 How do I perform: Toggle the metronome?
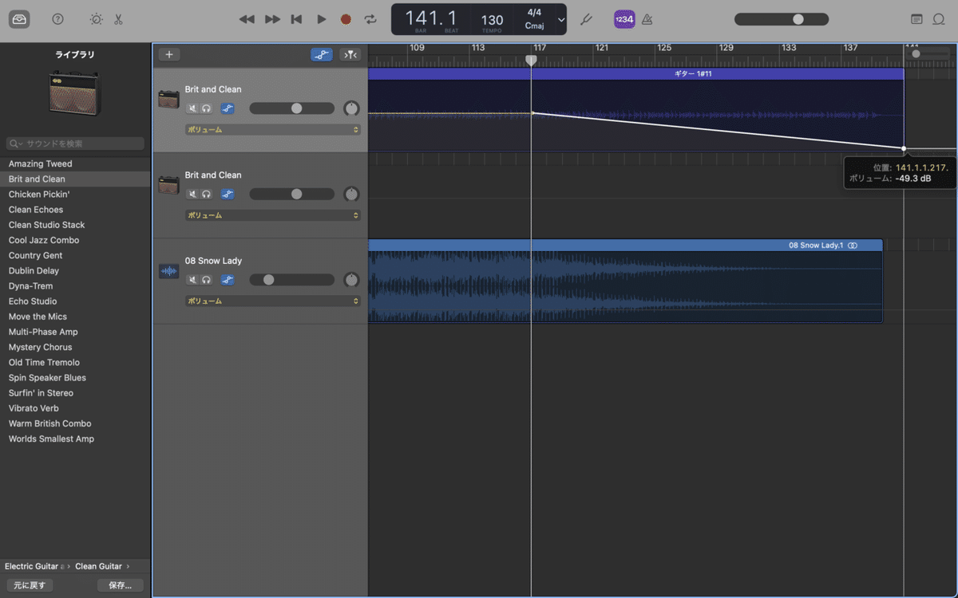pyautogui.click(x=647, y=19)
